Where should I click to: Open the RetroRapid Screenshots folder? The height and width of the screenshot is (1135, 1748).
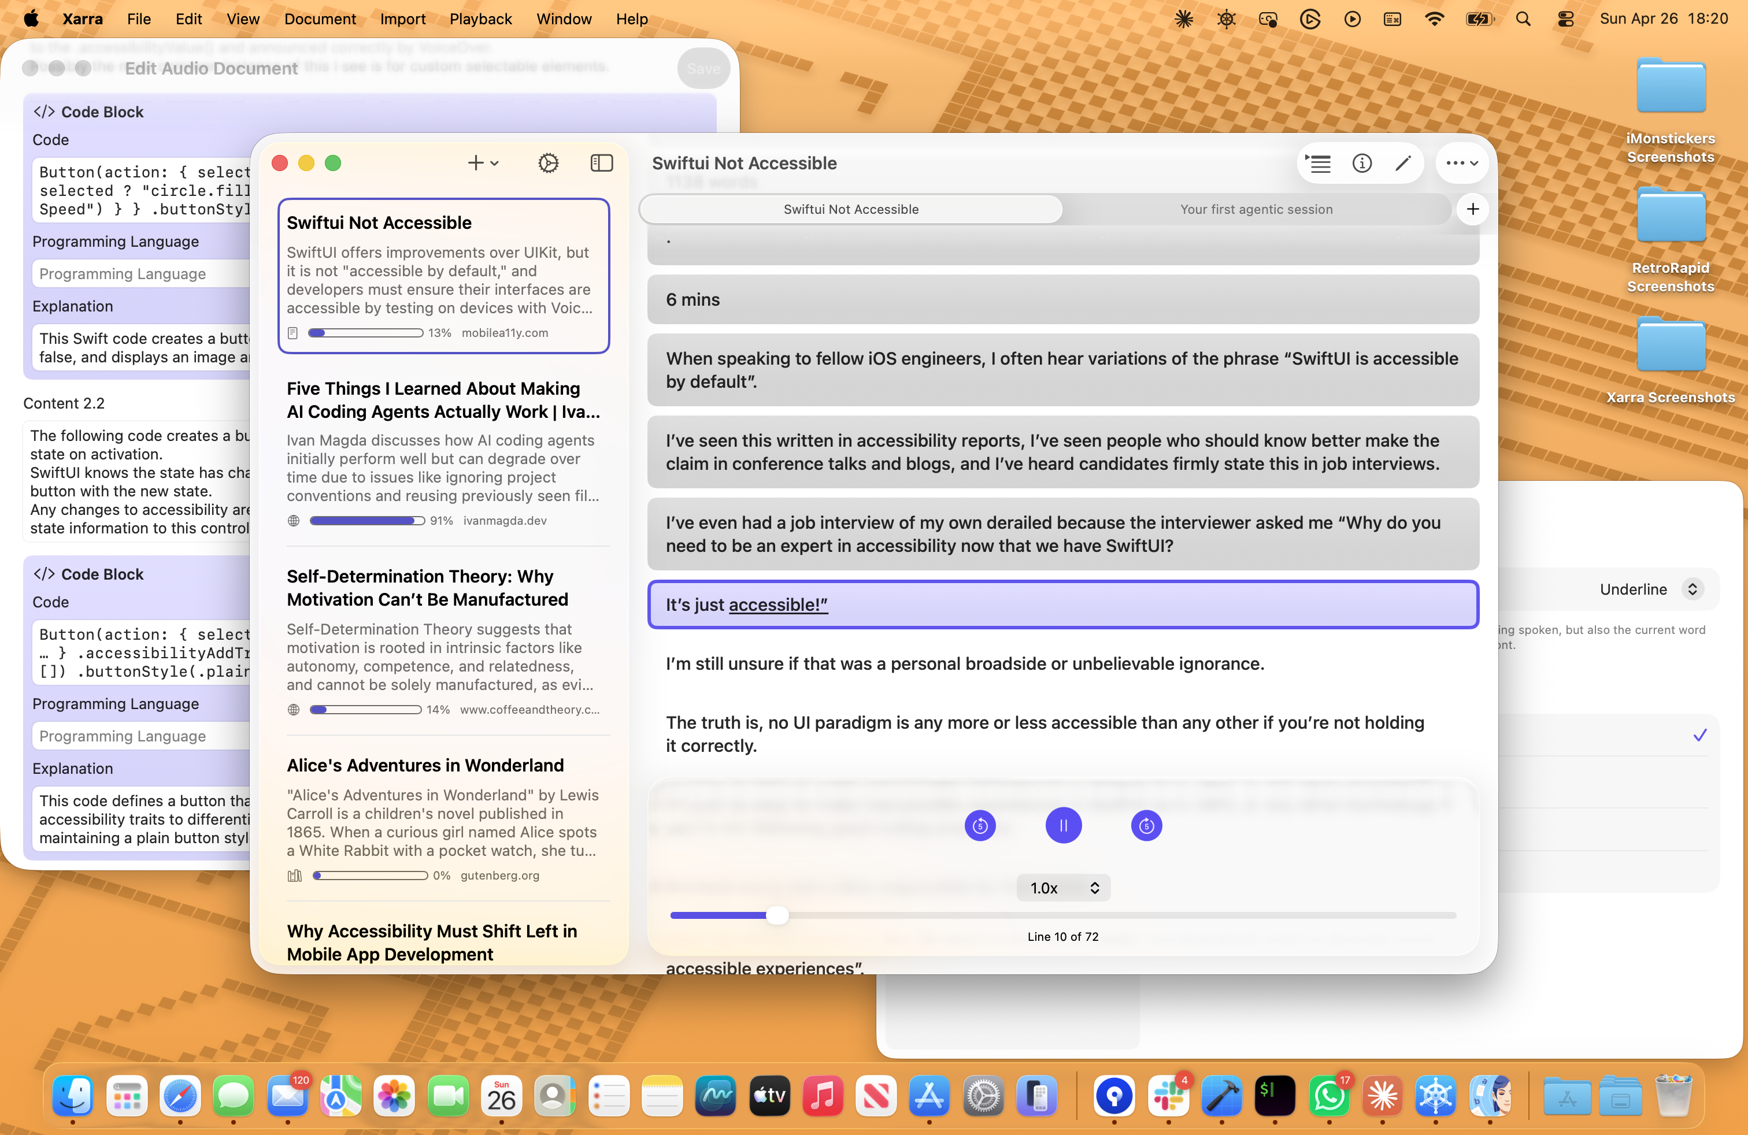tap(1670, 241)
